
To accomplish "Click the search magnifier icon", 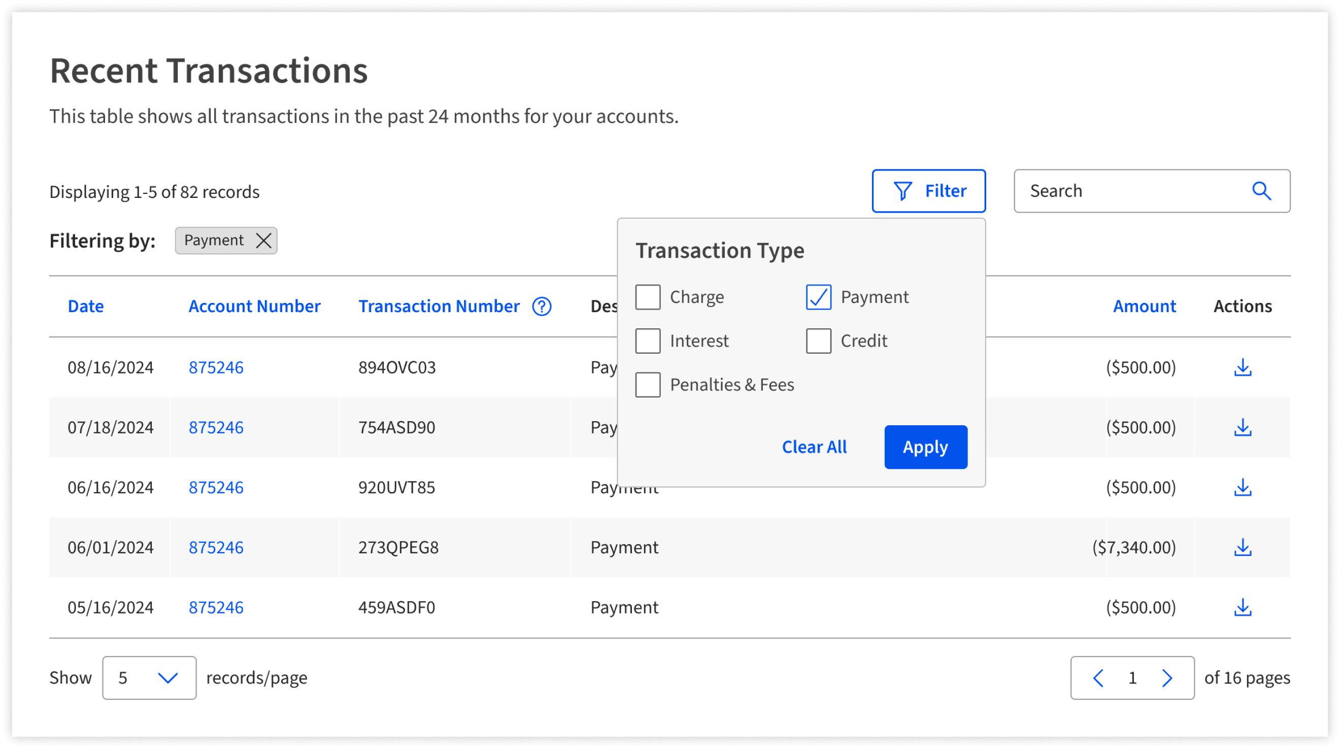I will [x=1261, y=191].
